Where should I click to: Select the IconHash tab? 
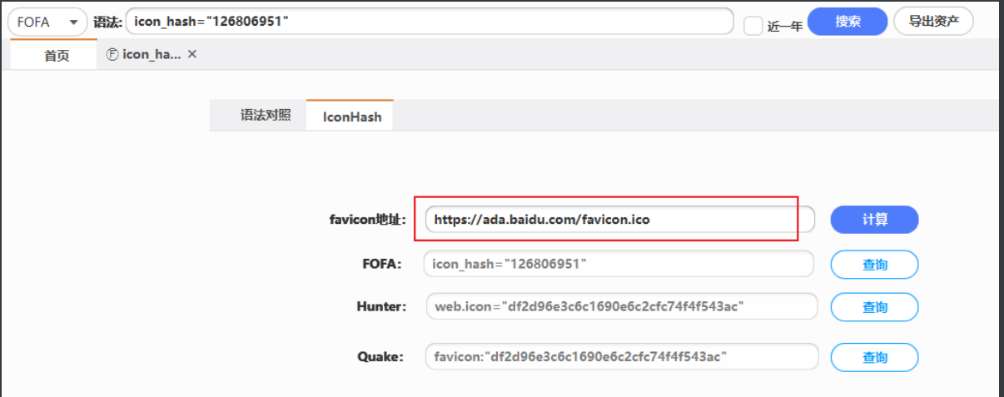coord(352,117)
